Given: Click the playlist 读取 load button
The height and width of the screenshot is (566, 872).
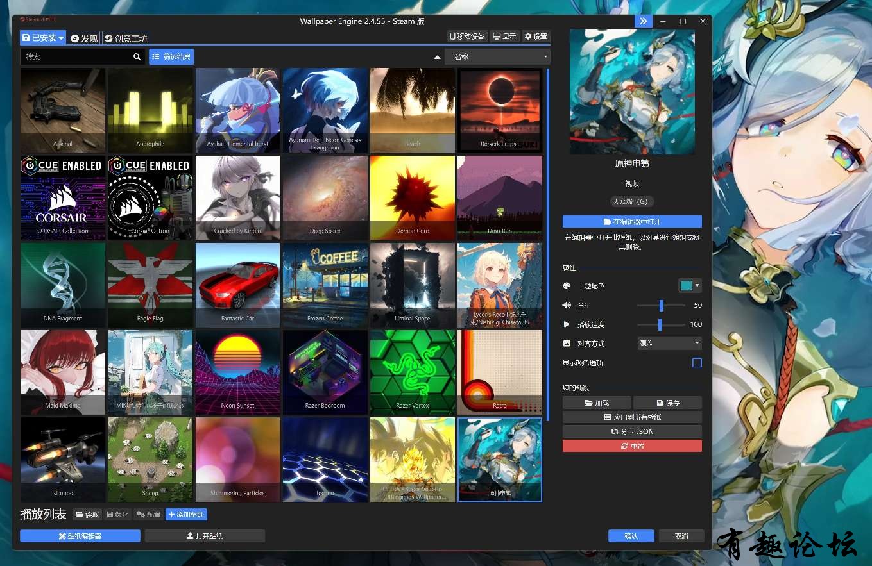Looking at the screenshot, I should click(x=87, y=515).
